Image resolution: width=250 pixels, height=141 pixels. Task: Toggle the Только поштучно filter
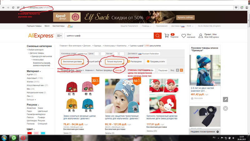tap(114, 61)
